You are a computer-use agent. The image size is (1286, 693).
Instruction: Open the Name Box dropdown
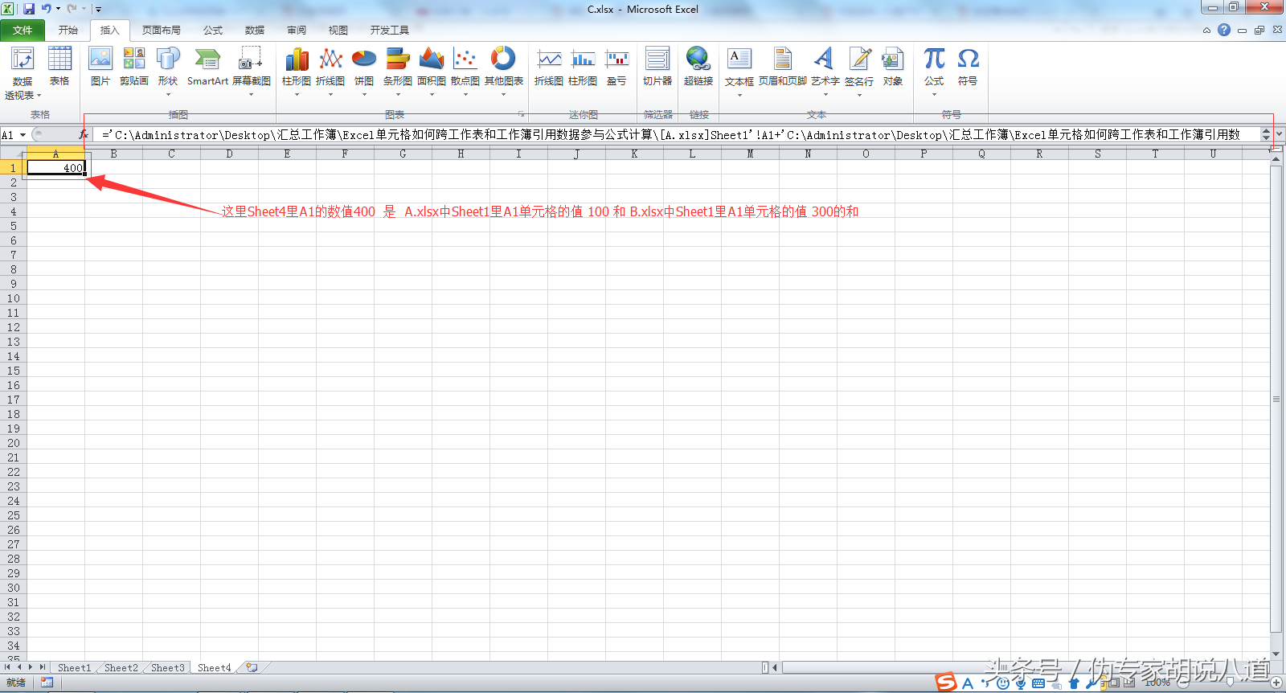(23, 135)
